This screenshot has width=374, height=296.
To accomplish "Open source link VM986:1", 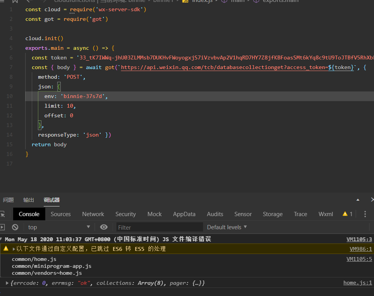I will pyautogui.click(x=360, y=249).
